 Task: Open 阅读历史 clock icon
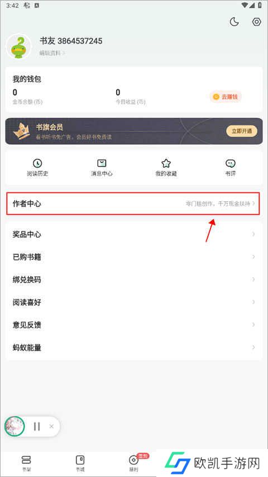[x=37, y=164]
